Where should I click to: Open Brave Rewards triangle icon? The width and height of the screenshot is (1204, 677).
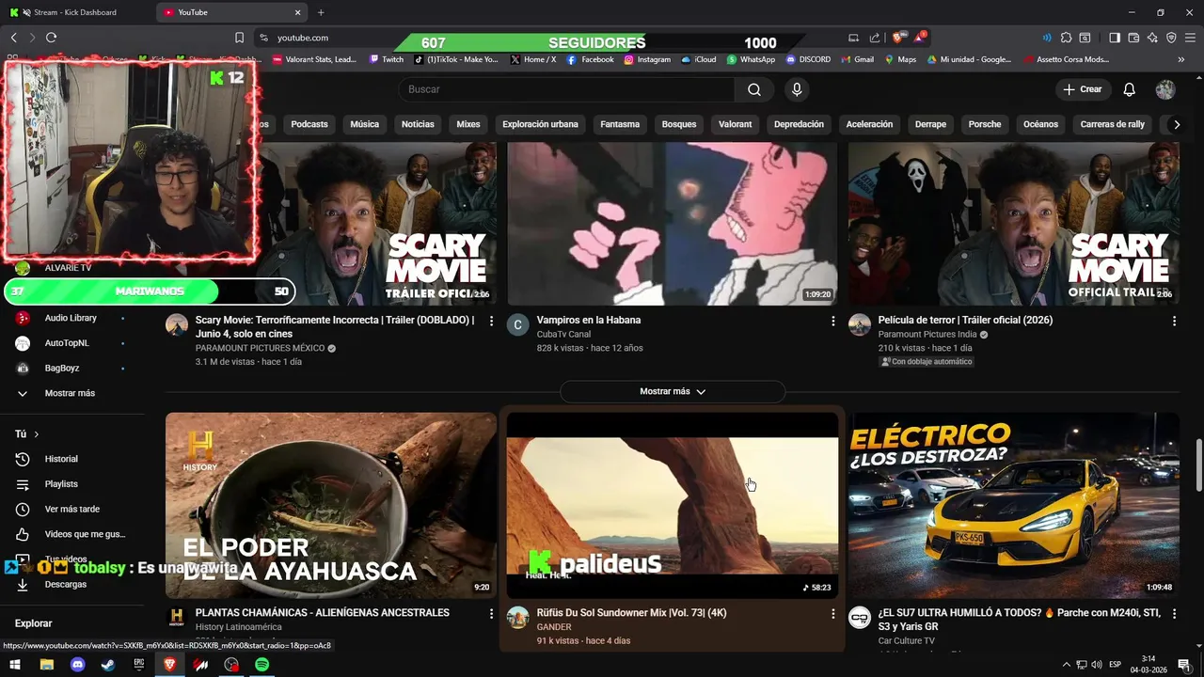[x=920, y=38]
